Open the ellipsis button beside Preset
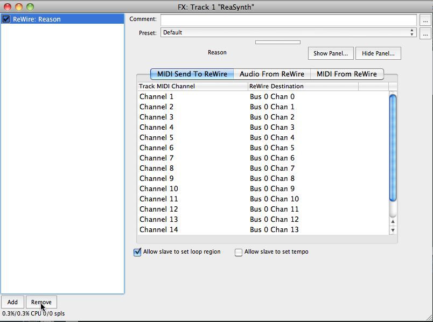This screenshot has width=433, height=322. coord(425,34)
